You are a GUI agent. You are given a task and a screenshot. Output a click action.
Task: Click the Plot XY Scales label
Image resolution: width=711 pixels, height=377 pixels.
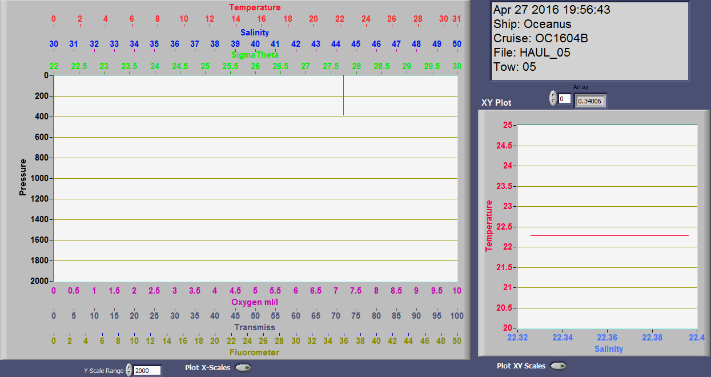click(521, 366)
